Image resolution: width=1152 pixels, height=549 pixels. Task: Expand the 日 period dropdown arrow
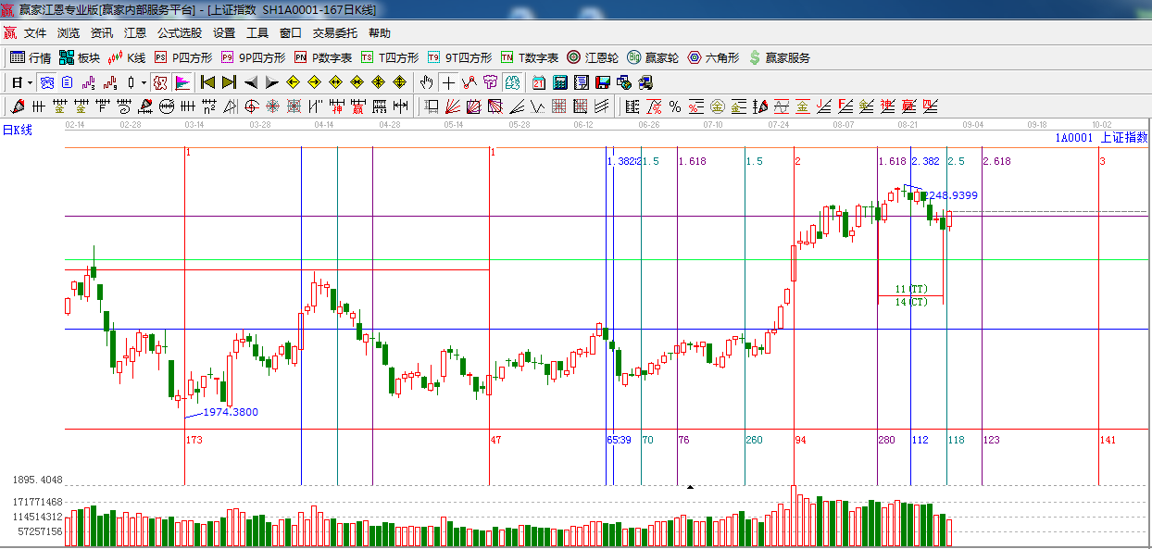click(x=30, y=82)
